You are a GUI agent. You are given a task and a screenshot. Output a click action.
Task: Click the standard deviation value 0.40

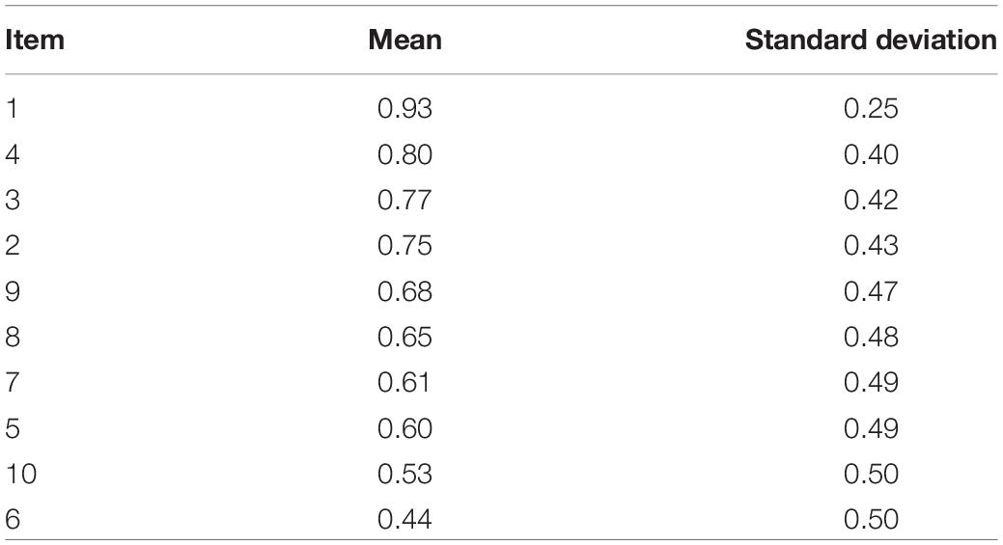coord(871,154)
